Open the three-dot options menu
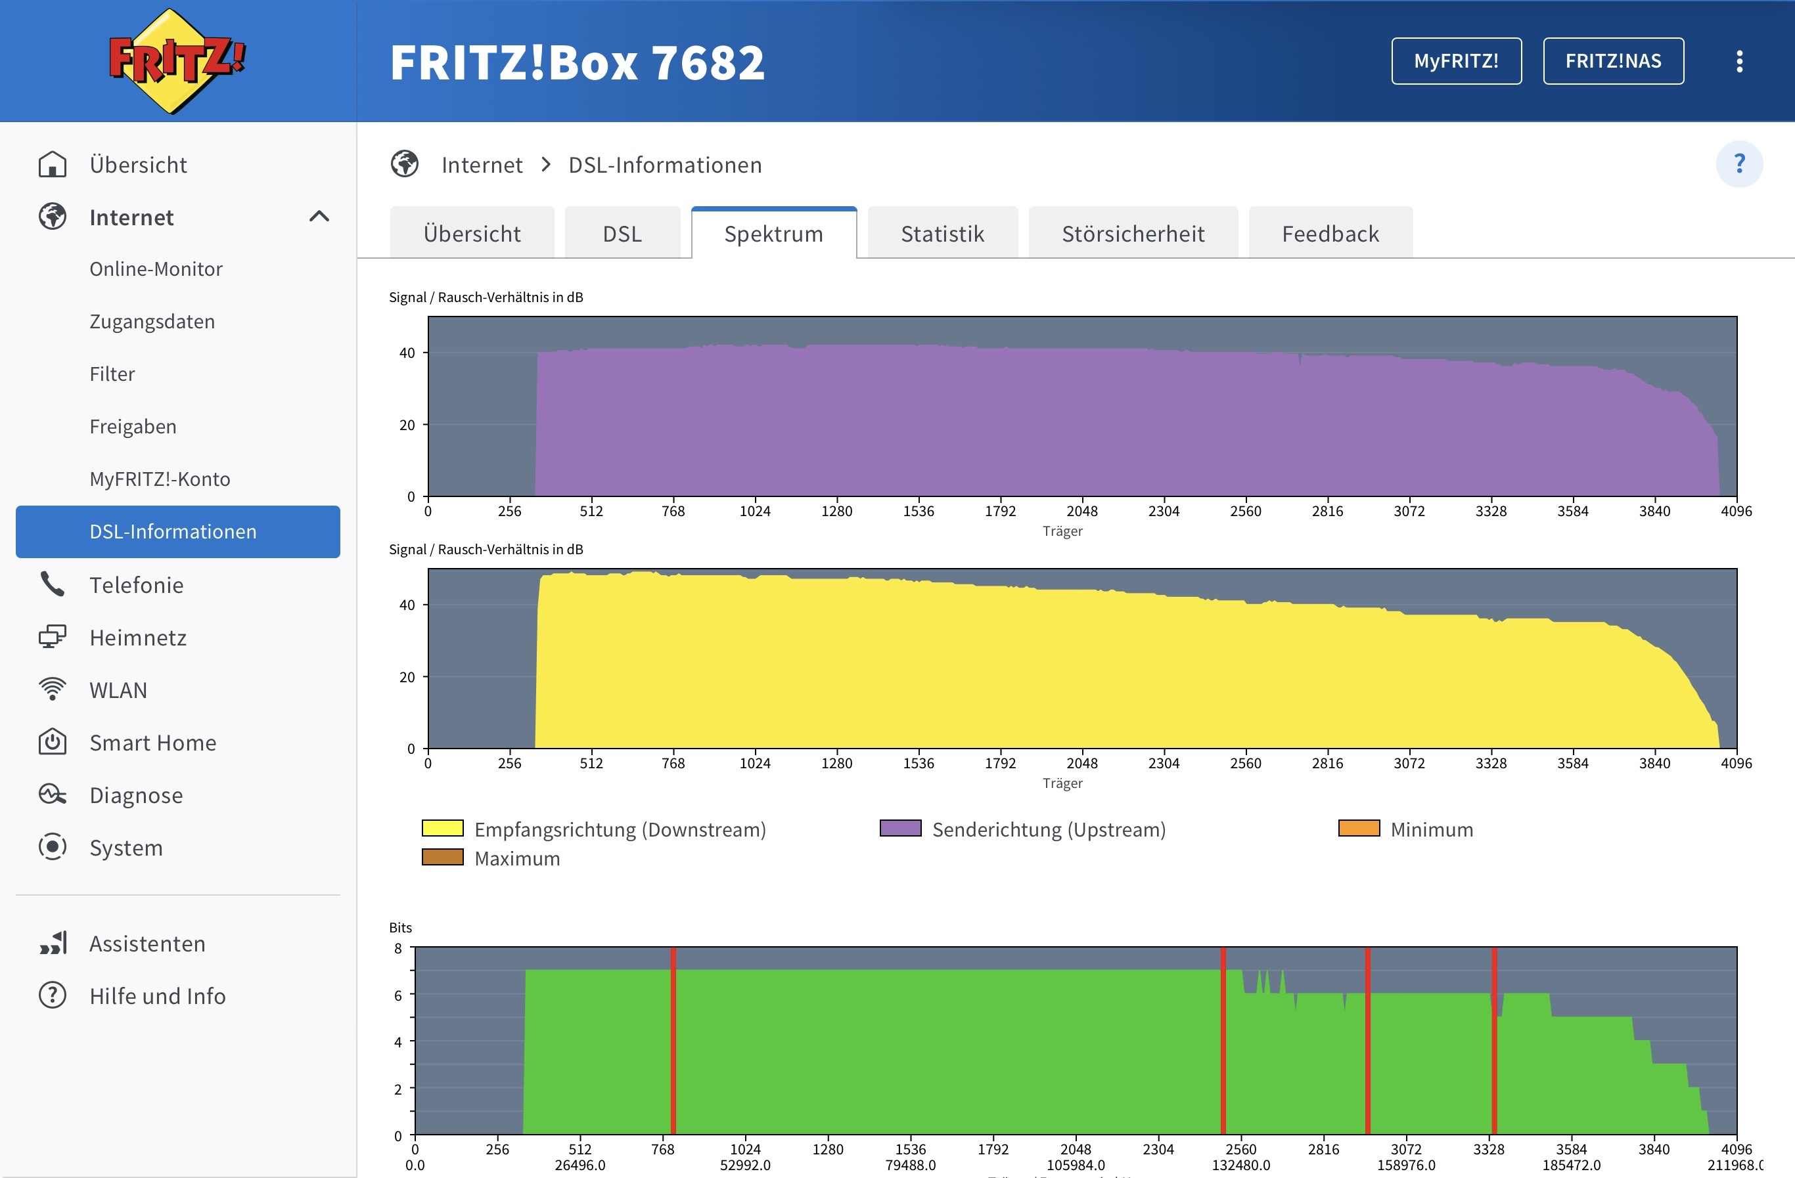The width and height of the screenshot is (1795, 1178). pyautogui.click(x=1739, y=61)
